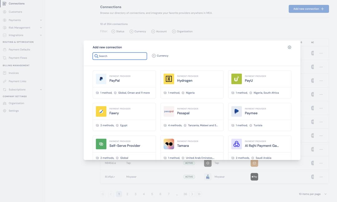Screen dimensions: 337x202
Task: Click the Al Rajhi Payment Gateway logo
Action: [x=237, y=144]
